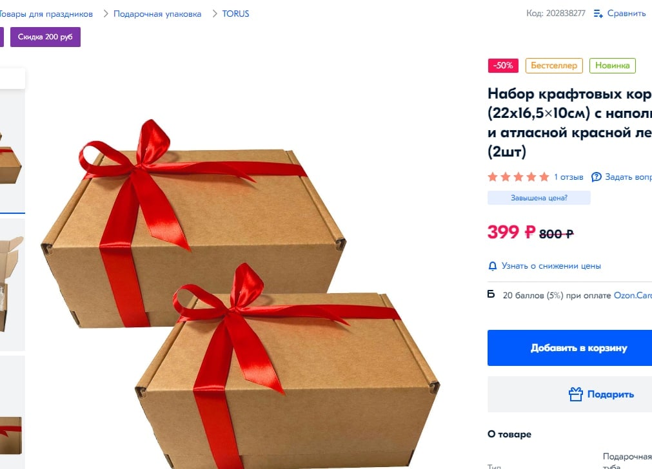This screenshot has width=652, height=469.
Task: Click the gift icon on the Подарить button
Action: coord(575,394)
